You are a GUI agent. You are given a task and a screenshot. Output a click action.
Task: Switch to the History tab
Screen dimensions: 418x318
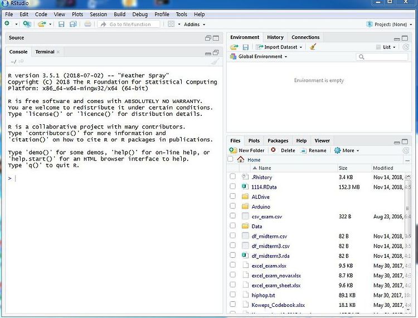click(x=275, y=37)
